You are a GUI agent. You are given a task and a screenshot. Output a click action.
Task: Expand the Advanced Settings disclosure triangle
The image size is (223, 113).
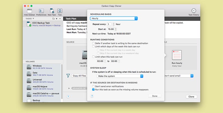[x=69, y=88]
